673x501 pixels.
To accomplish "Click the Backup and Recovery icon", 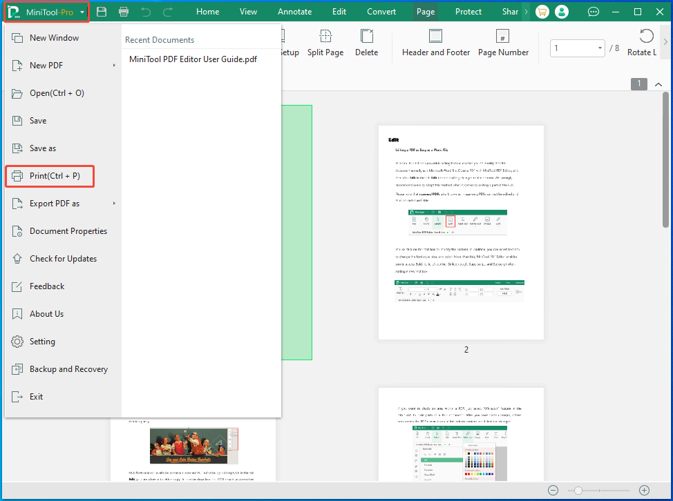I will tap(17, 369).
